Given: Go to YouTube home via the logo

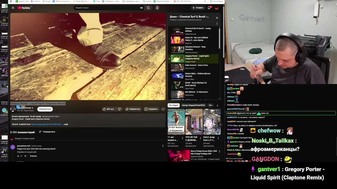Looking at the screenshot, I should click(24, 8).
